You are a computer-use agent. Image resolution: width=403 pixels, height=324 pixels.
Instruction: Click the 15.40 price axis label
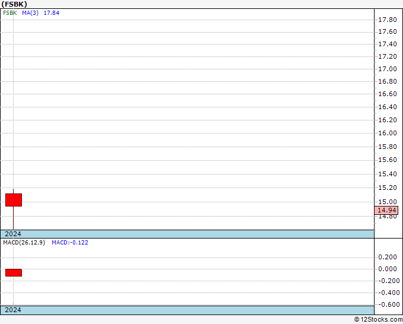coord(388,174)
